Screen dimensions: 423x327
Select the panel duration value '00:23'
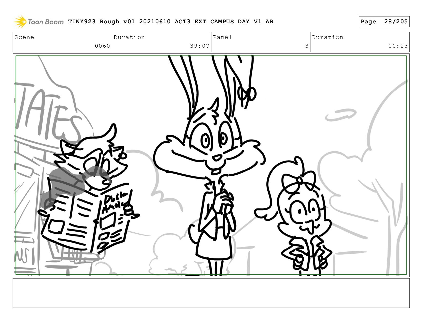pos(398,46)
